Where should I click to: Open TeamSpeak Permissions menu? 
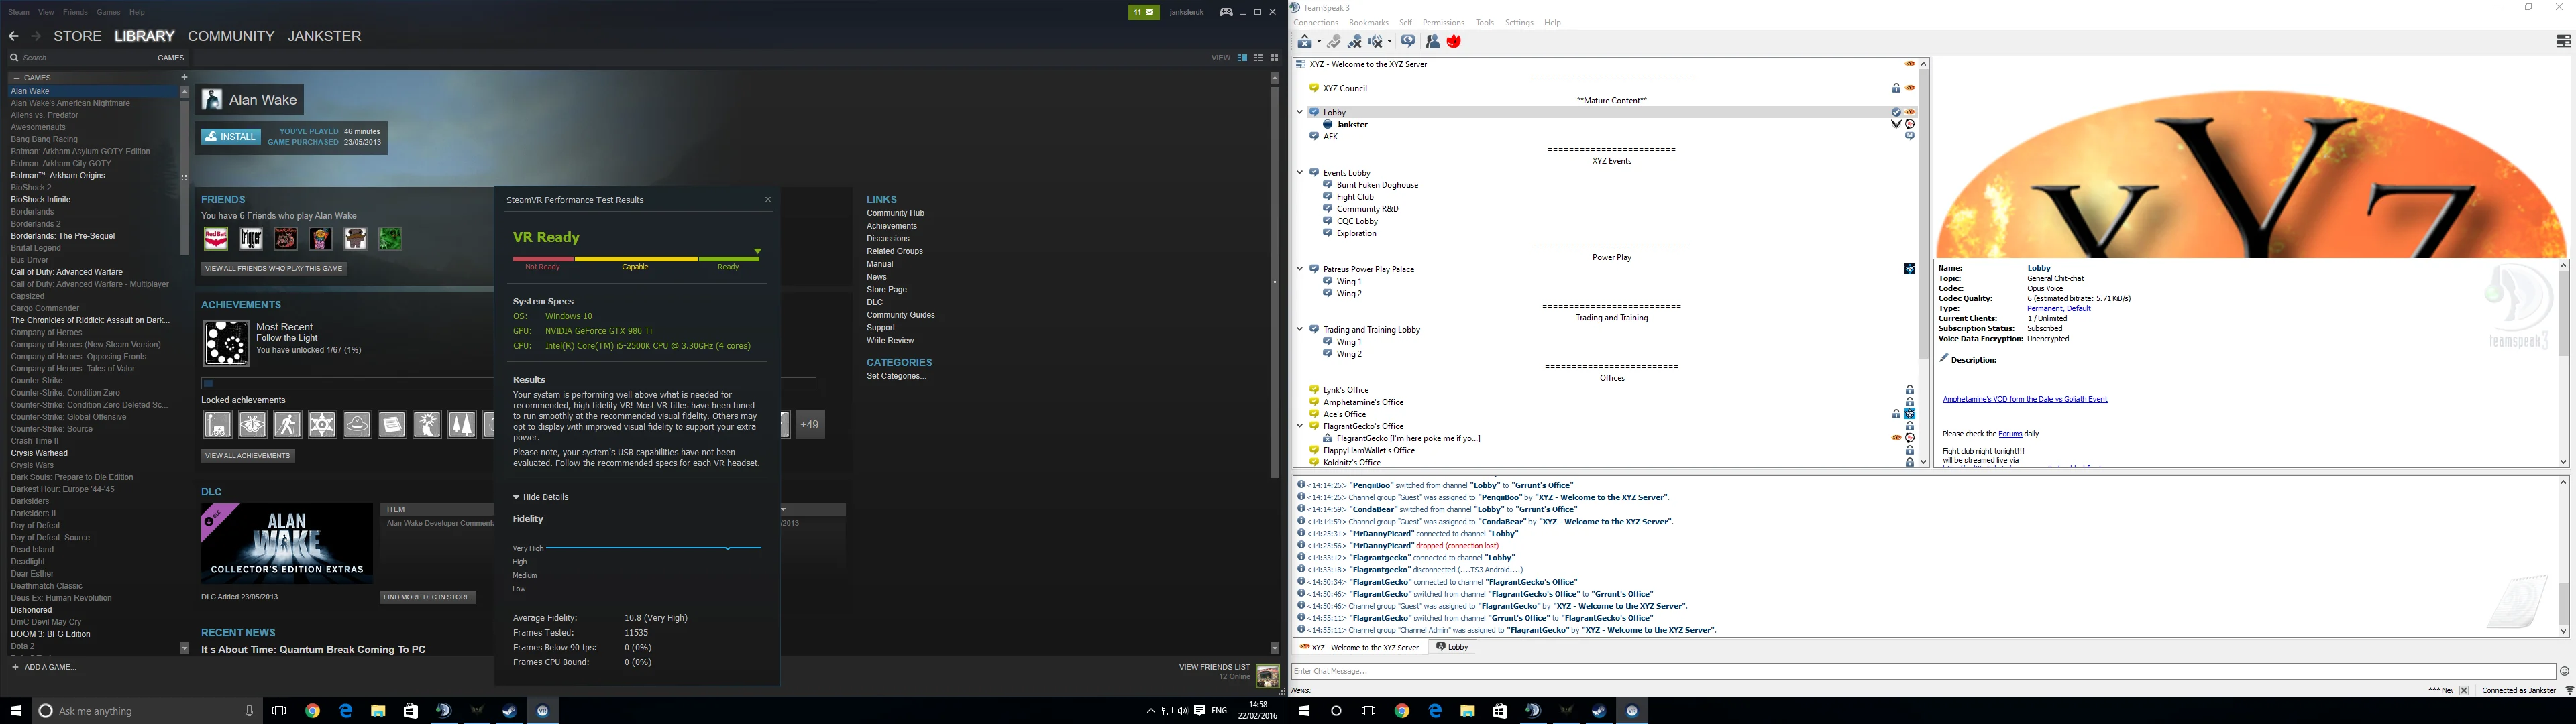coord(1443,23)
